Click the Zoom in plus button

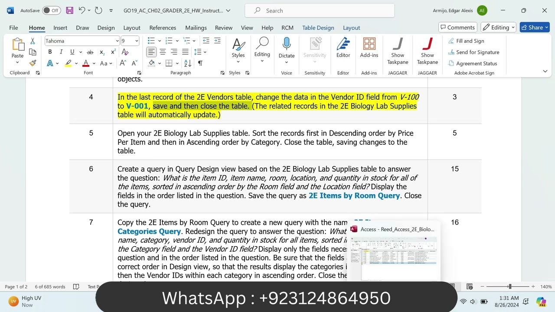click(533, 286)
